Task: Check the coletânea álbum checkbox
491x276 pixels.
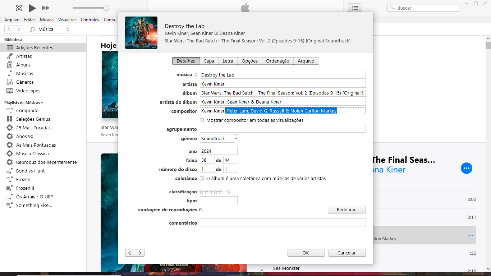Action: tap(202, 179)
